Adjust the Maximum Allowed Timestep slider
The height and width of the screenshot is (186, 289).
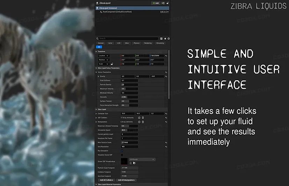(129, 126)
